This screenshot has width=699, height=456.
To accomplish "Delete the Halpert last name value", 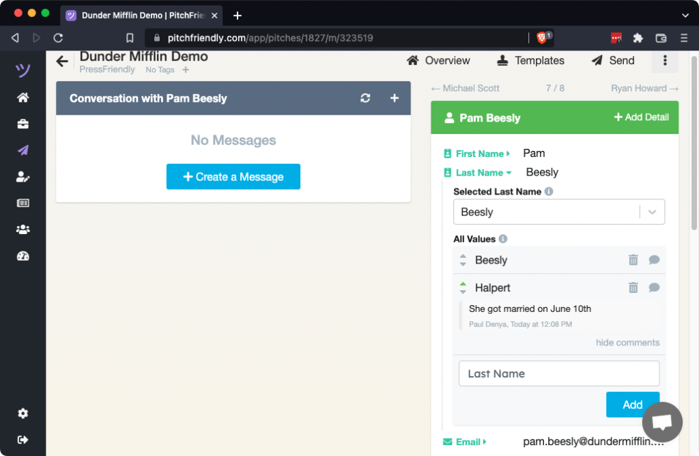I will coord(633,288).
